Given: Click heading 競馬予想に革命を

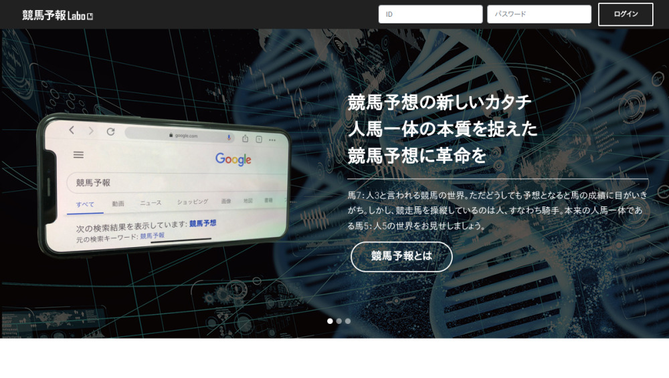Looking at the screenshot, I should [417, 156].
